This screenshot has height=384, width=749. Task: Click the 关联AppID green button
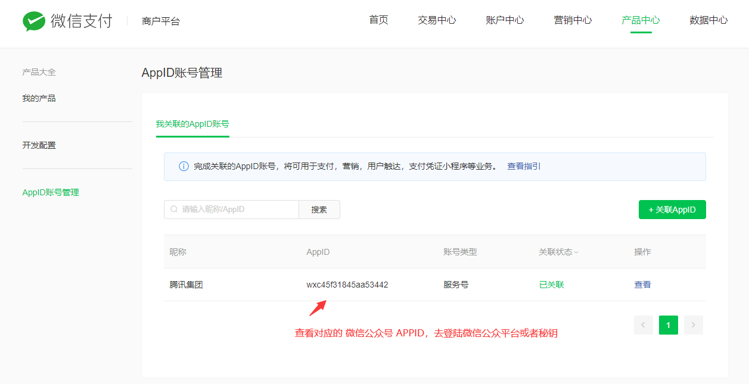[x=672, y=210]
